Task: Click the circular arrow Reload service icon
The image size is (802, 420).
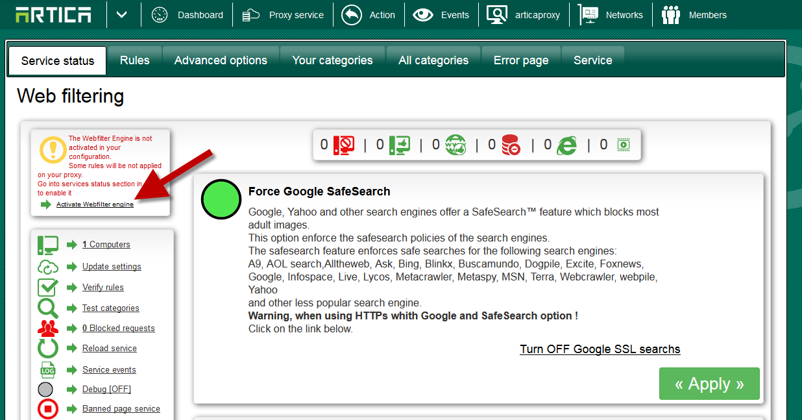Action: (x=48, y=349)
